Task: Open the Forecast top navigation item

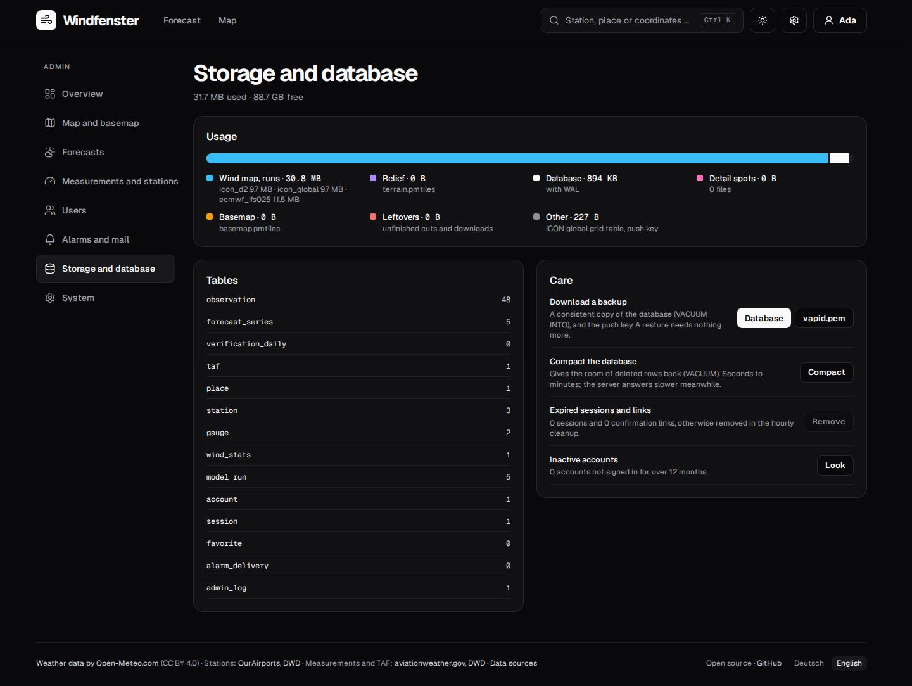Action: [182, 20]
